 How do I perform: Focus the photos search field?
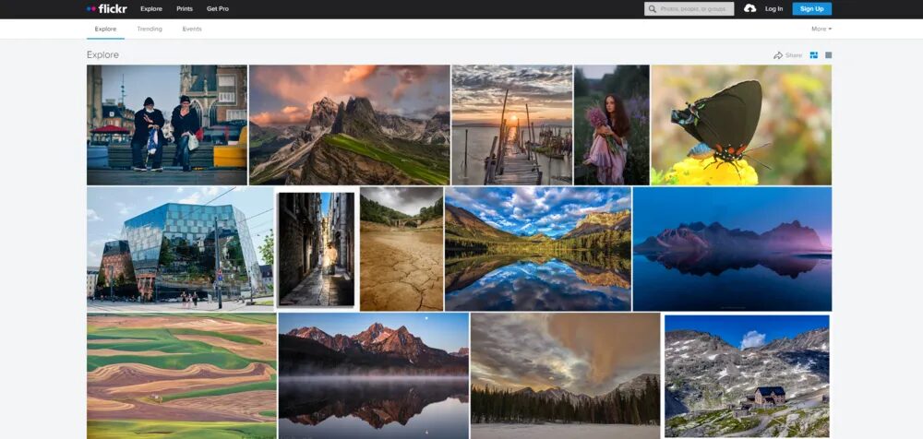point(689,9)
